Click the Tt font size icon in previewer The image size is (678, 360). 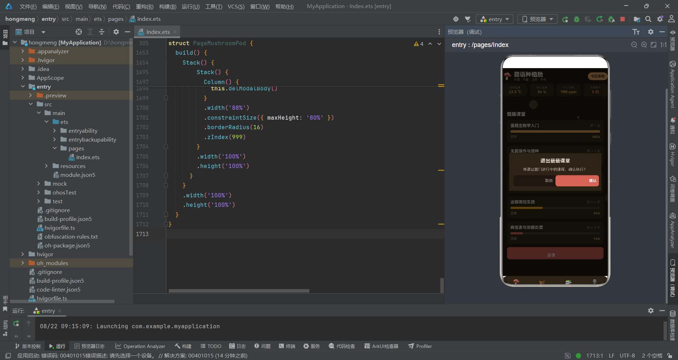tap(636, 32)
